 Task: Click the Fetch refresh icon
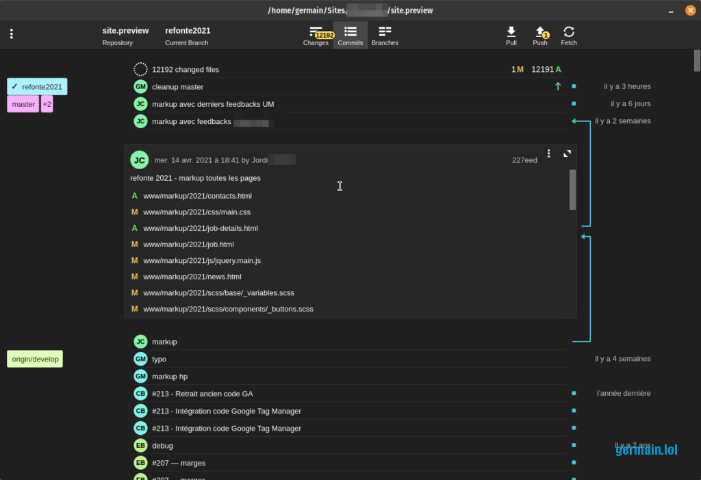tap(568, 32)
